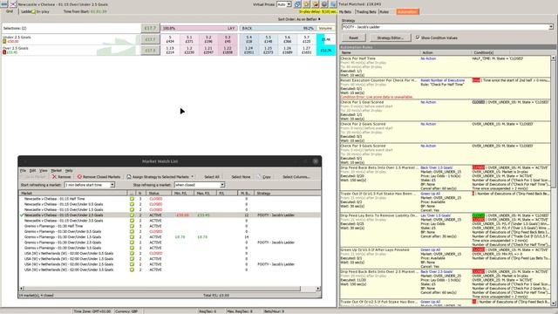
Task: Toggle refresh checkbox for Gremio v Flamengo Half Time
Action: (132, 226)
